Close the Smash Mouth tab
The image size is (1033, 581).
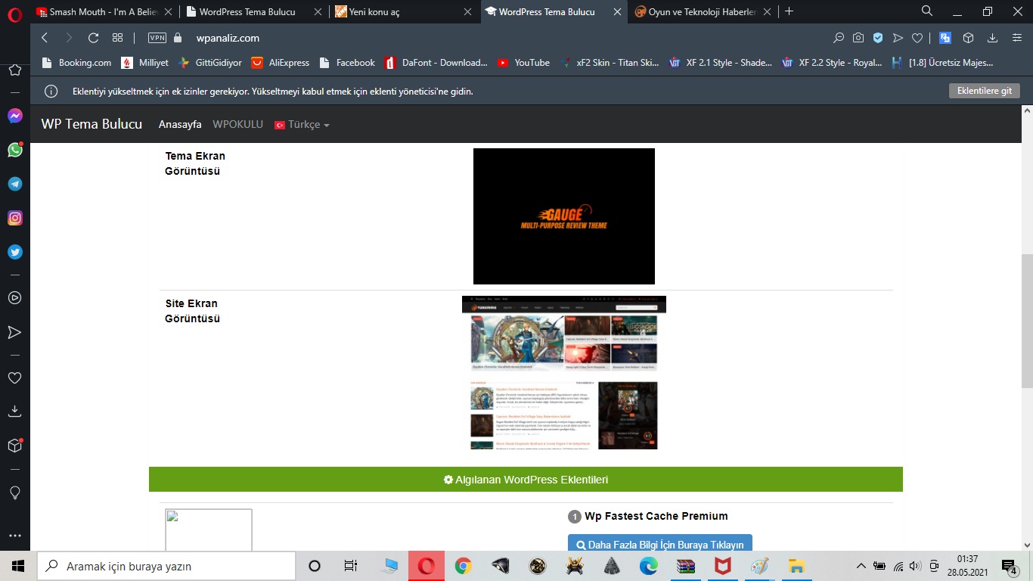coord(168,12)
